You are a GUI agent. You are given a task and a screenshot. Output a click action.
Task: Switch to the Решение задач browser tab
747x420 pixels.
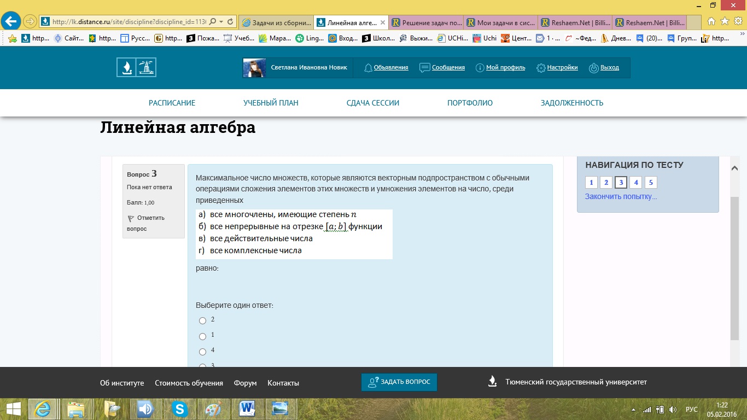(427, 22)
